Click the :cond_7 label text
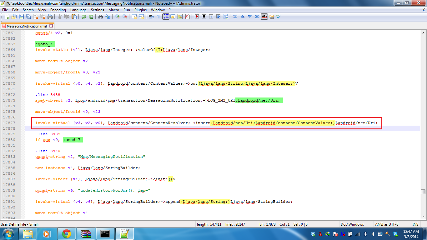 [73, 140]
